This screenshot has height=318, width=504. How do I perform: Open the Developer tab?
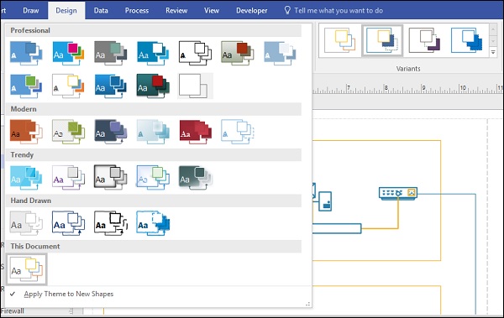[252, 10]
